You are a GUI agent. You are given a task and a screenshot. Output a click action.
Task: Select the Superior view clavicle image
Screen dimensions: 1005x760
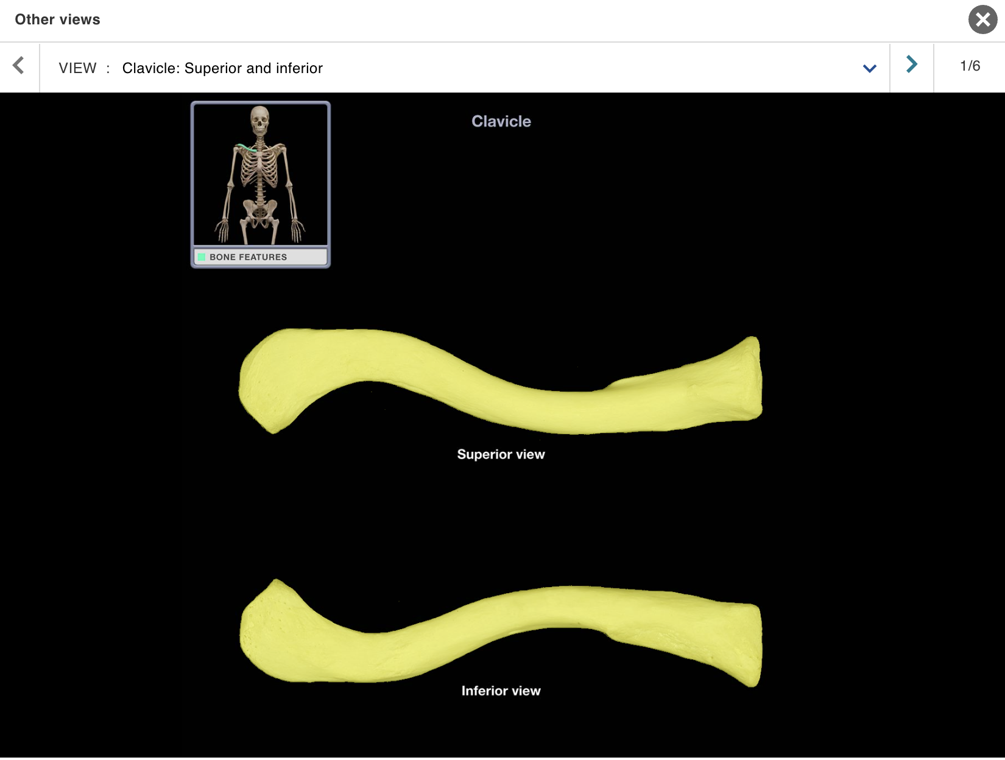(499, 378)
